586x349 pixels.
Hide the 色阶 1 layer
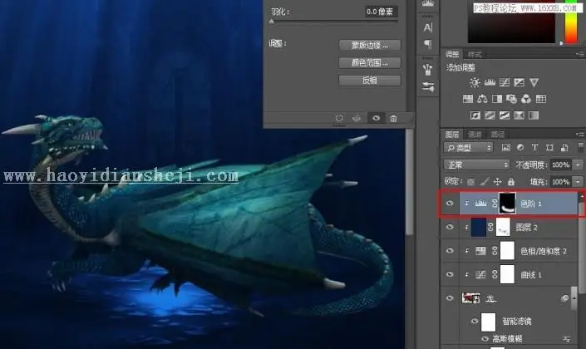tap(450, 204)
